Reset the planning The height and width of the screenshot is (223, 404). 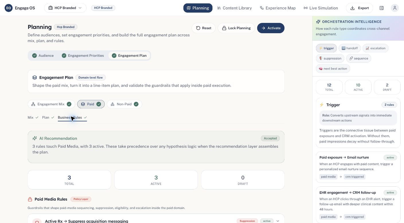204,28
